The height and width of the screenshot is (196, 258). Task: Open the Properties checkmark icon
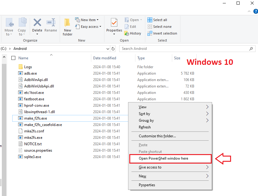click(x=114, y=22)
